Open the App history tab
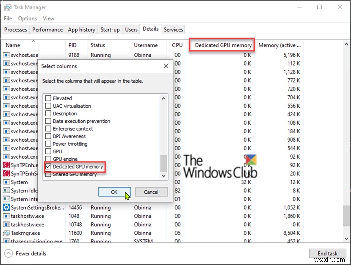 pyautogui.click(x=82, y=29)
